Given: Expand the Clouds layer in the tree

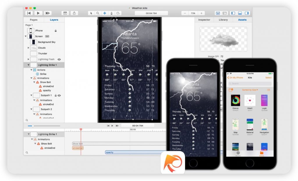Looking at the screenshot, I should tap(29, 48).
